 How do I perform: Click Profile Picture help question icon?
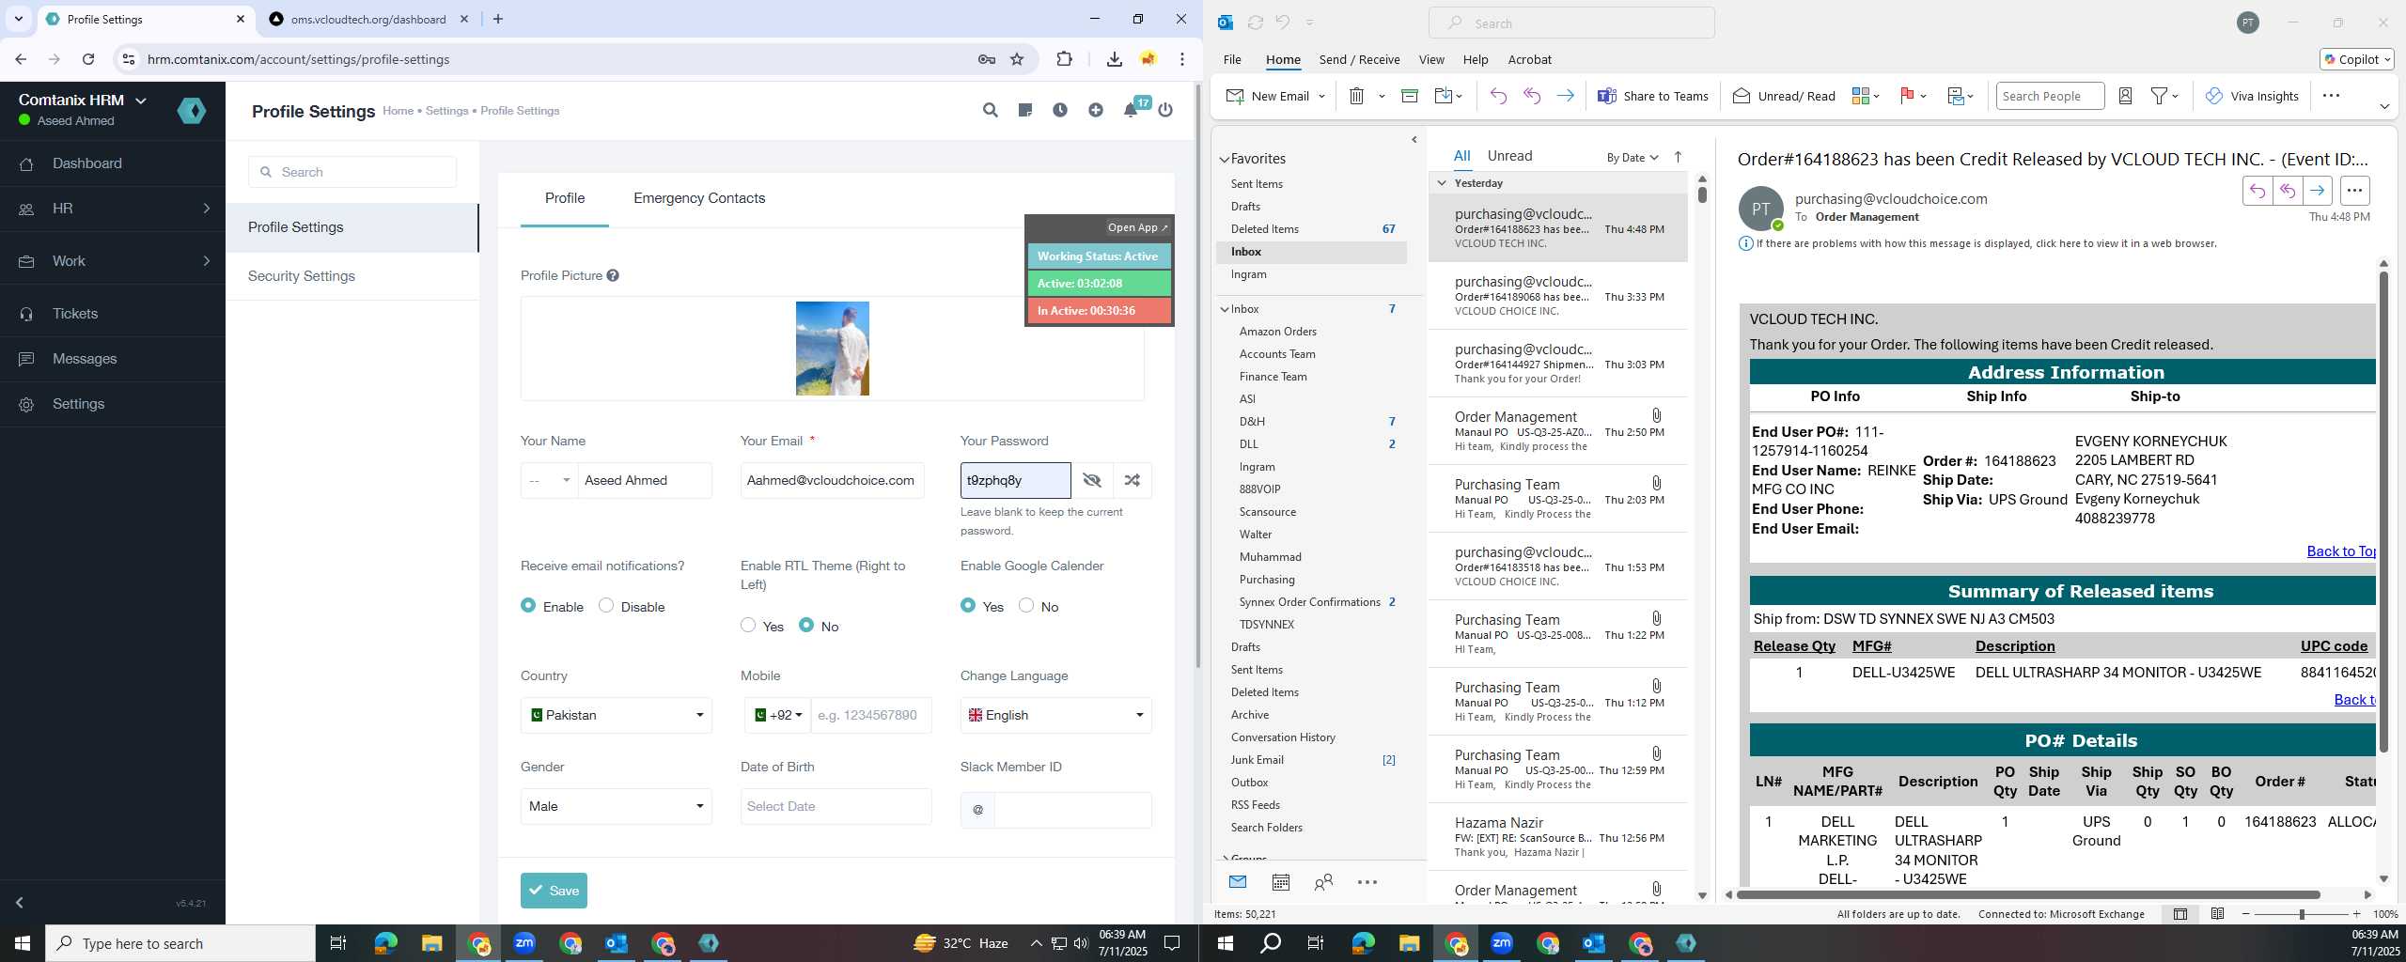click(x=613, y=275)
